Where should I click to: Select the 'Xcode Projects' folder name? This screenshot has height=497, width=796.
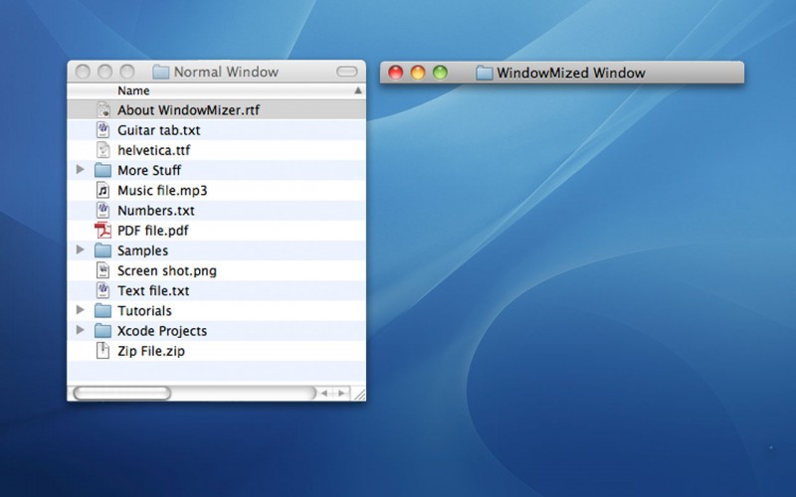162,331
